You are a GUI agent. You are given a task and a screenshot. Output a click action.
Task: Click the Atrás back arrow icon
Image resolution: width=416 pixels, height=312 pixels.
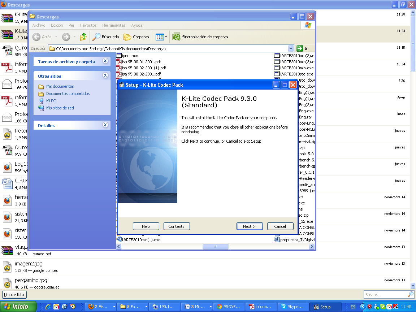(36, 37)
